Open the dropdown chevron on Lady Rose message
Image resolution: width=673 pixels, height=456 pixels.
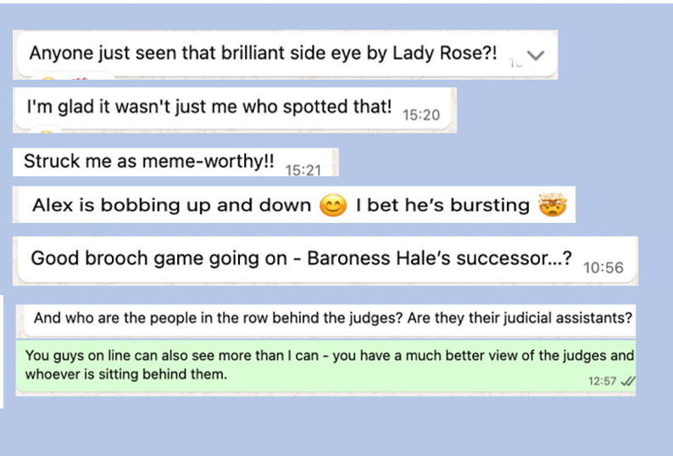tap(535, 56)
